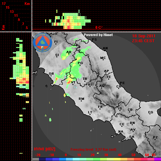Click the '-20' dBZ legend value
Image resolution: width=161 pixels, height=161 pixels.
(38, 155)
